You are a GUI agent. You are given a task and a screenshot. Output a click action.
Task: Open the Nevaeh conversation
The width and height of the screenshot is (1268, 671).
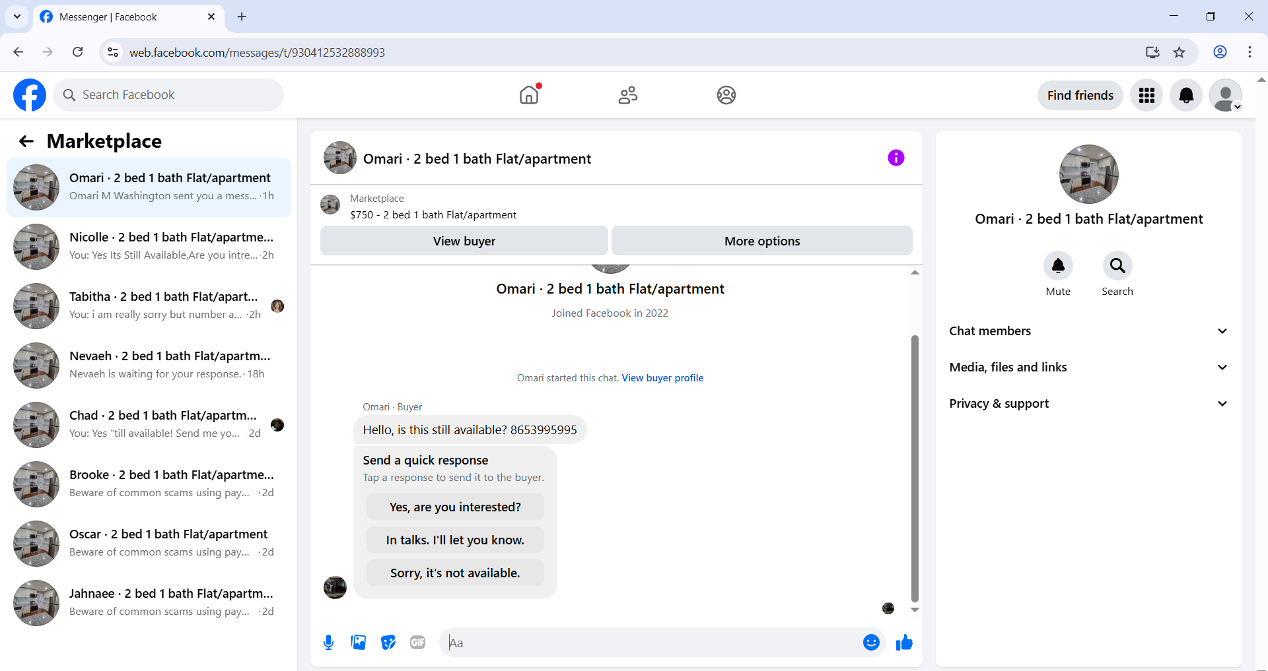click(149, 366)
